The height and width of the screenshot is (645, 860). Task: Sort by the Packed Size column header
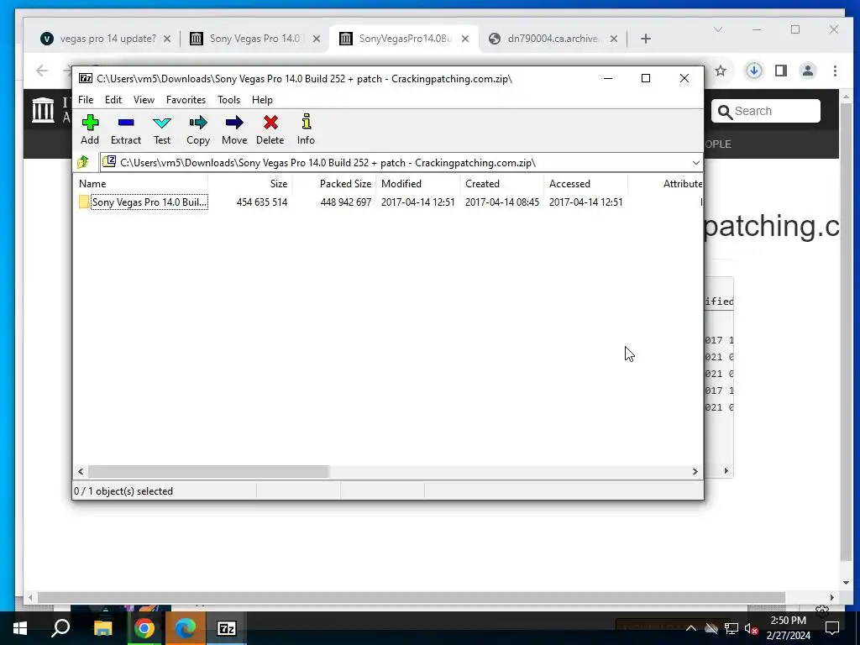[334, 184]
